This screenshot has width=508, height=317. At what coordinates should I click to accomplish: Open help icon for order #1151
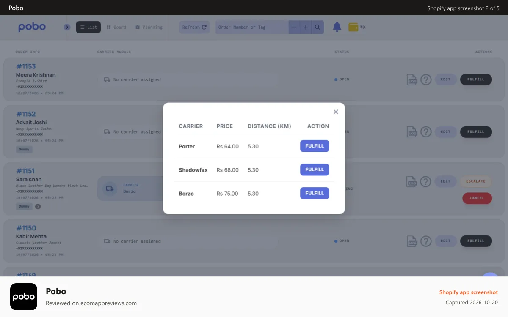(x=426, y=182)
